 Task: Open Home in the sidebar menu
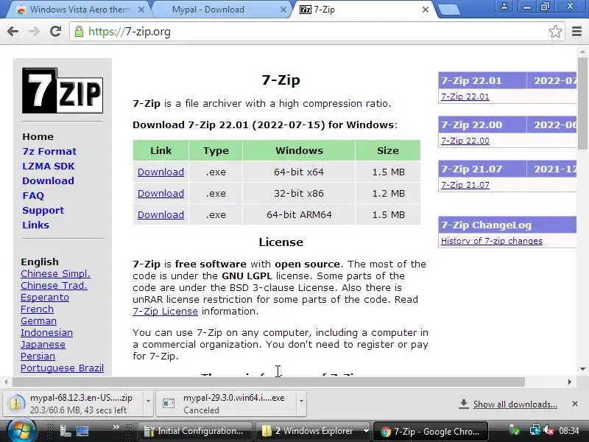[x=38, y=136]
